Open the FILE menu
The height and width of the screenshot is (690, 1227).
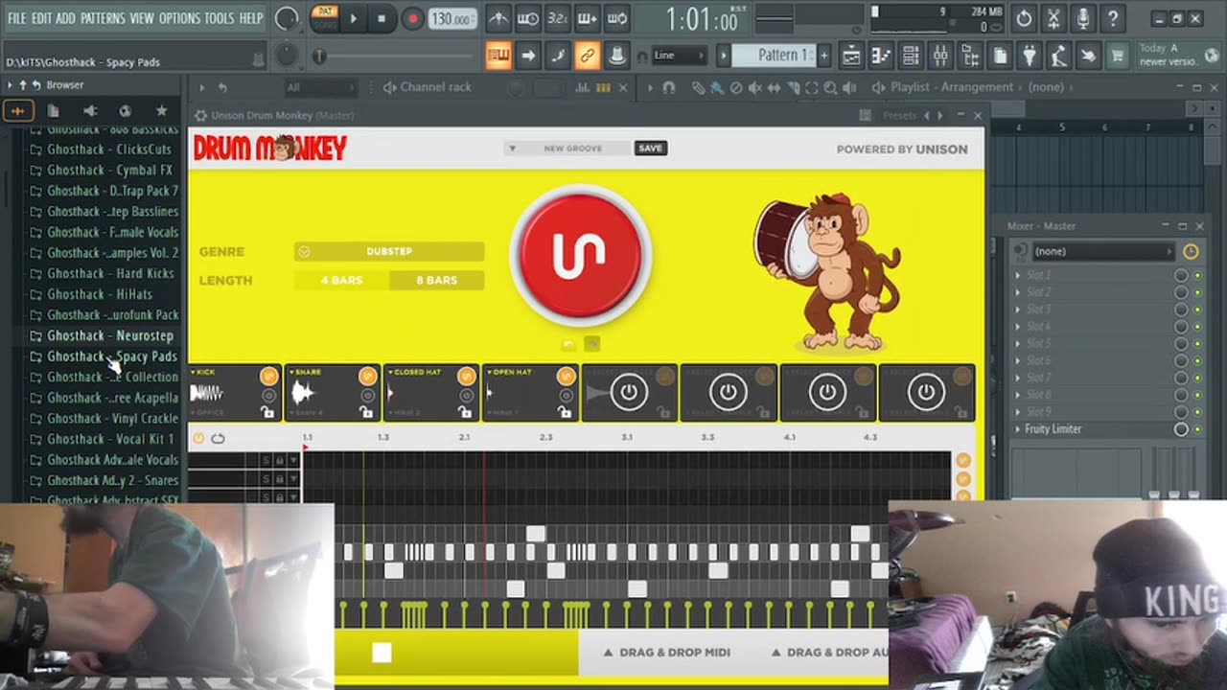[16, 18]
